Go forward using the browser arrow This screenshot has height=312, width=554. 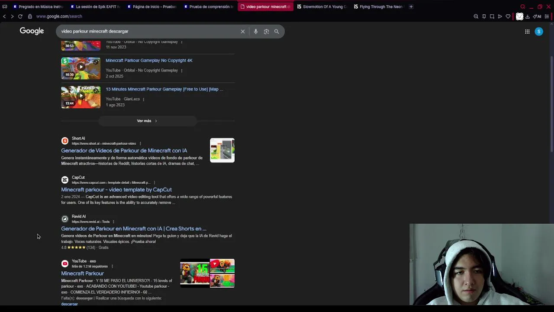(x=12, y=16)
